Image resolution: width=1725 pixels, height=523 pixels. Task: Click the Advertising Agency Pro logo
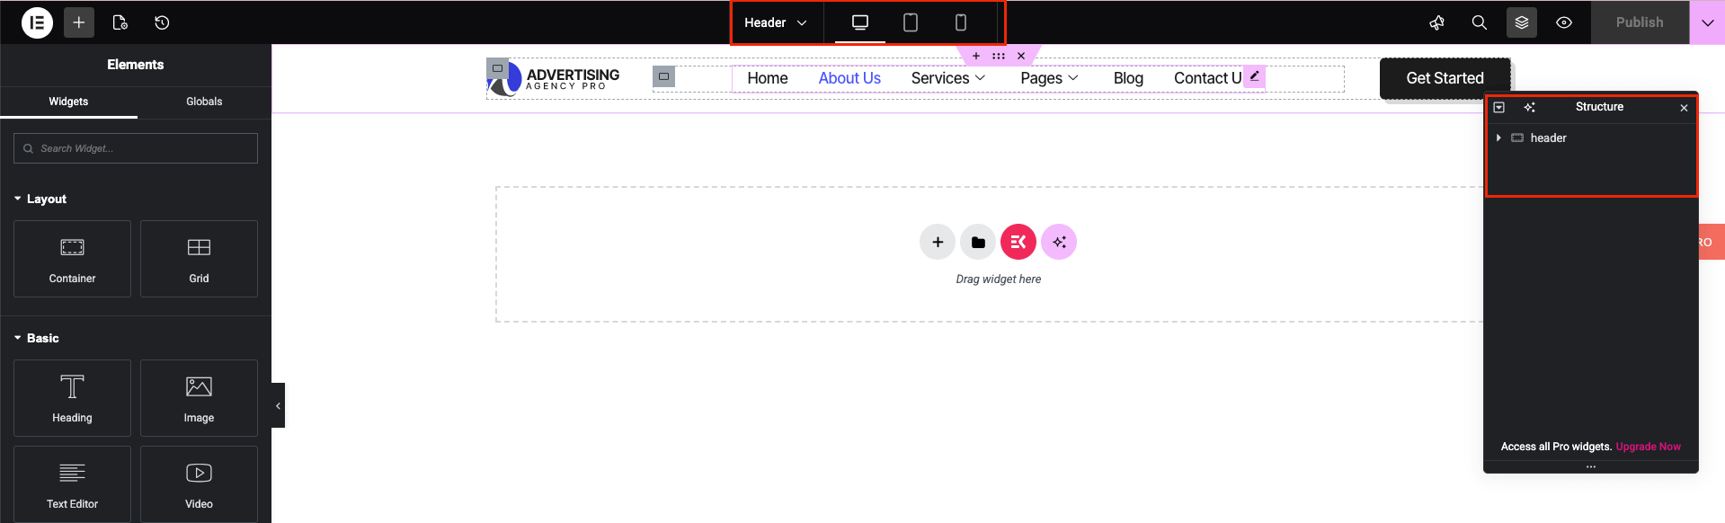[x=554, y=79]
